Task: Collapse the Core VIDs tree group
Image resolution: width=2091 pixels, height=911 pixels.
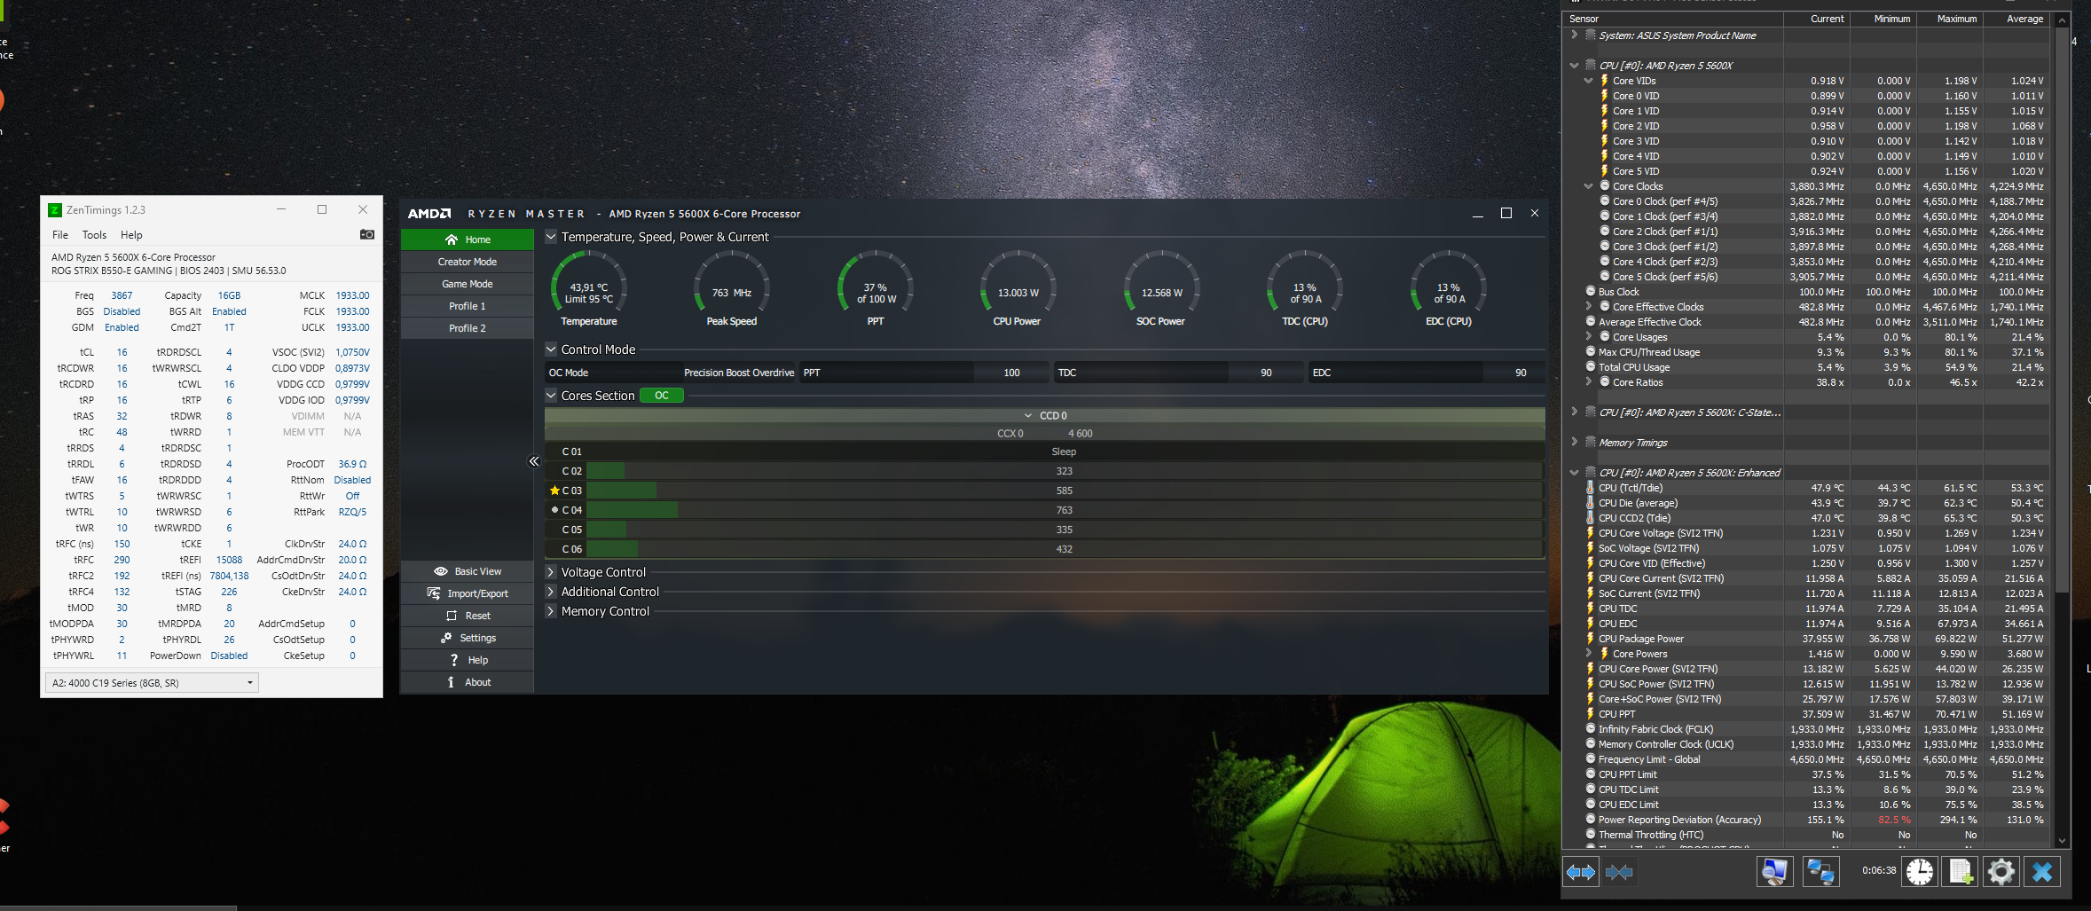Action: (x=1589, y=81)
